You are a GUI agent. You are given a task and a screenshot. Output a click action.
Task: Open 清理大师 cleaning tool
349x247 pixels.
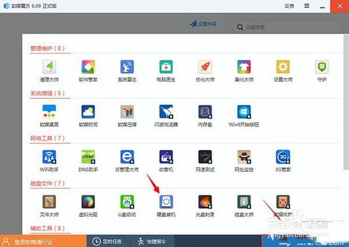(x=49, y=71)
